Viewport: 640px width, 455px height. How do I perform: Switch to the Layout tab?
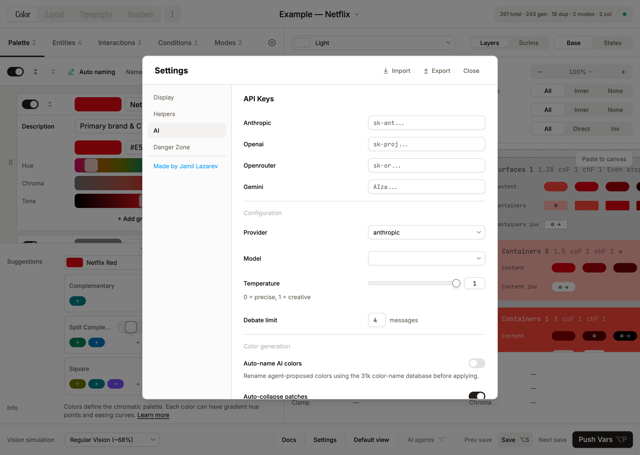(55, 14)
